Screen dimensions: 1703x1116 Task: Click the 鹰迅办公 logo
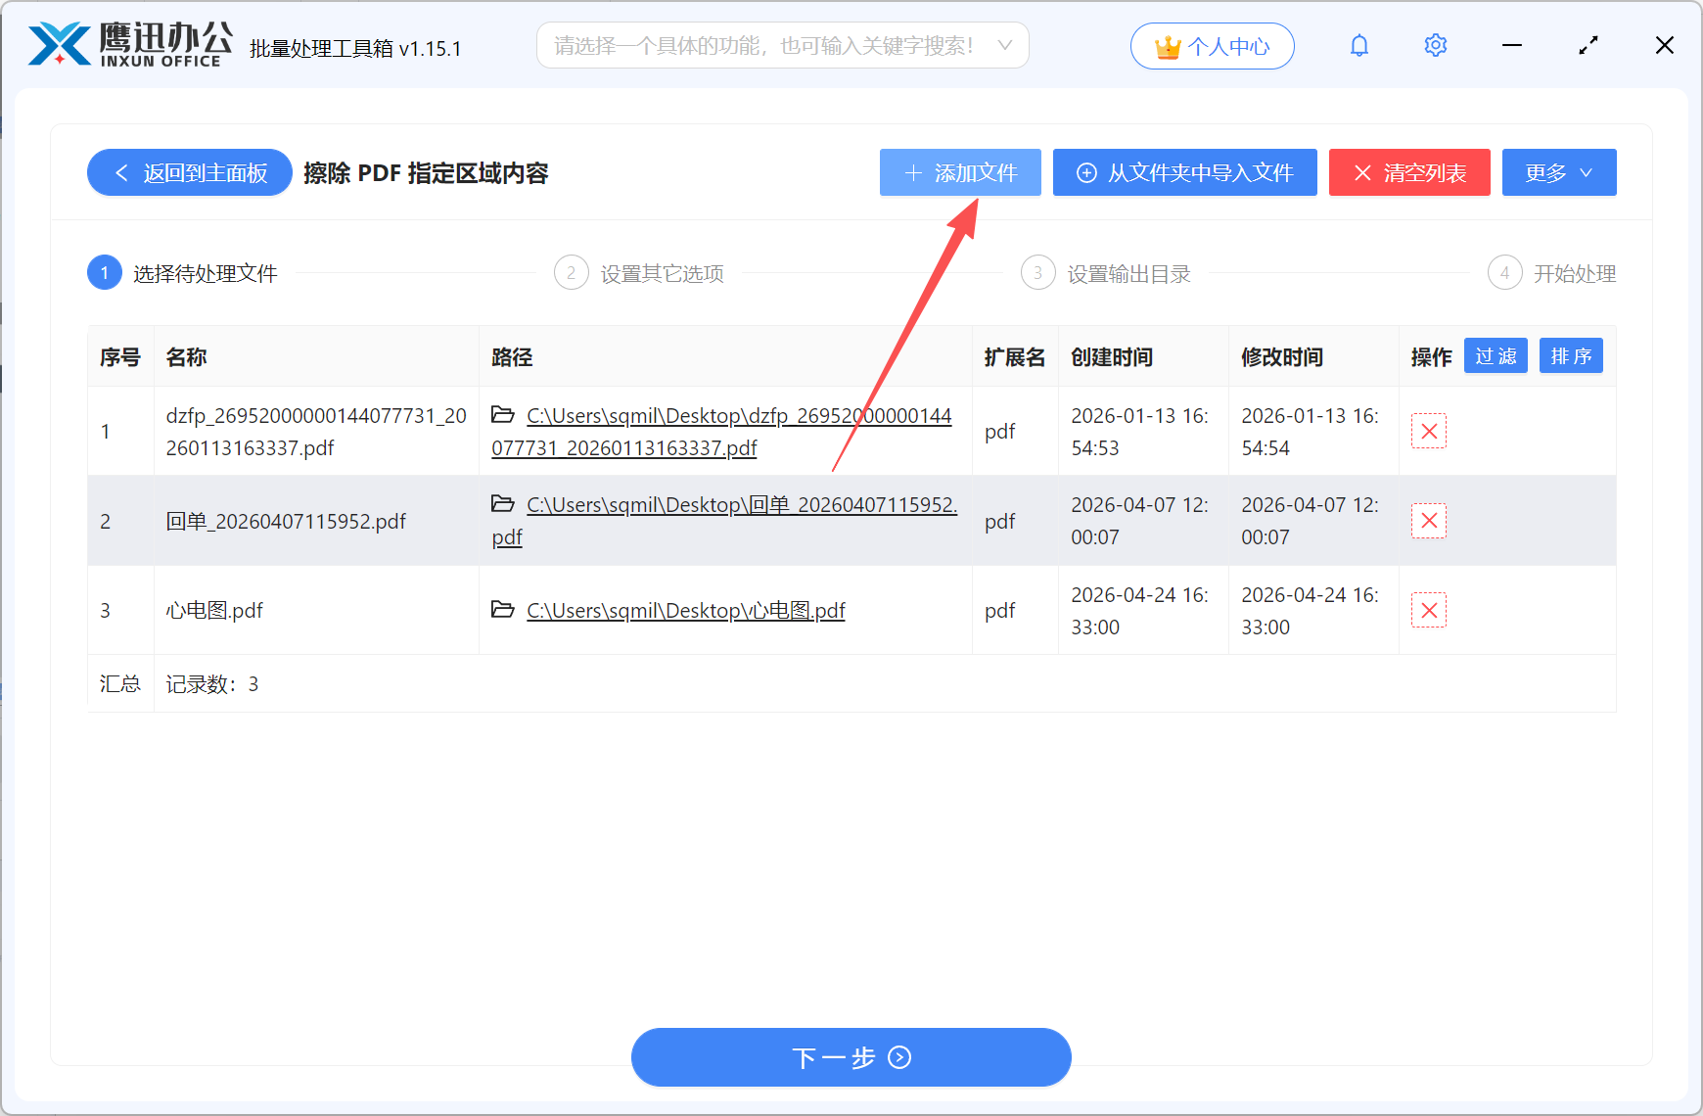(127, 43)
